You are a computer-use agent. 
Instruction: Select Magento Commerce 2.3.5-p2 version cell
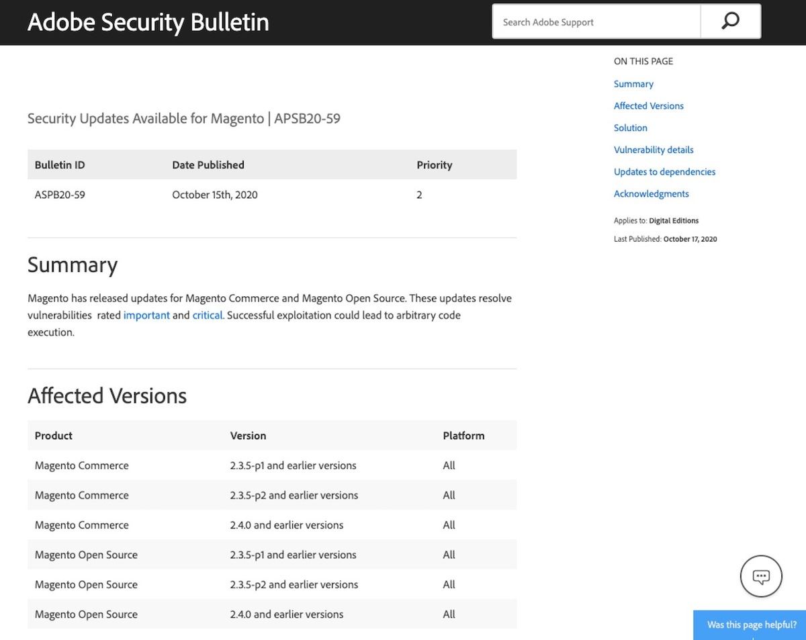click(x=294, y=495)
